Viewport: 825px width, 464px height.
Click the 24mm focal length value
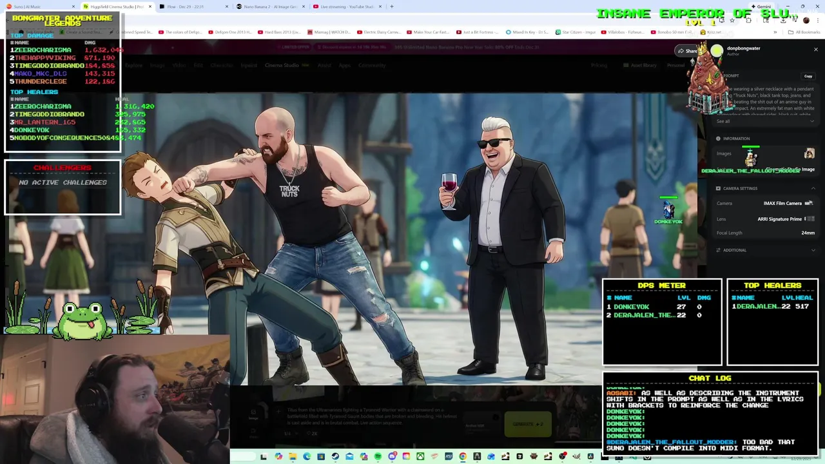pyautogui.click(x=808, y=233)
